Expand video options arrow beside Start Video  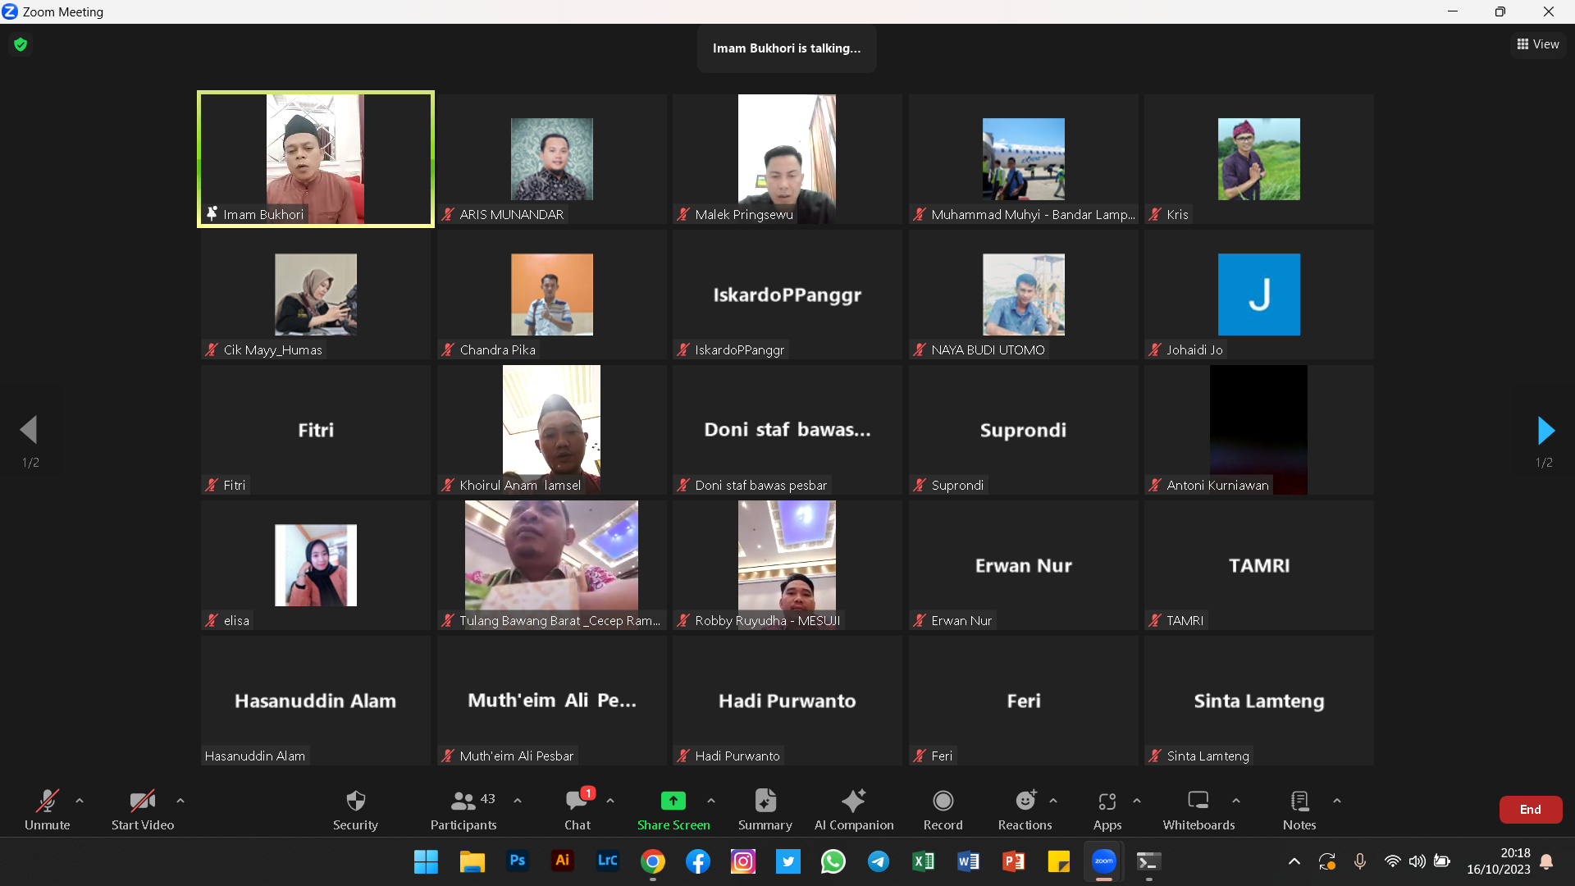coord(180,801)
